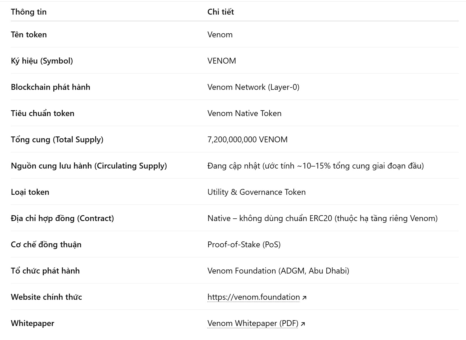Click the "Tổng cung (Total Supply)" label
Image resolution: width=466 pixels, height=340 pixels.
click(x=57, y=139)
